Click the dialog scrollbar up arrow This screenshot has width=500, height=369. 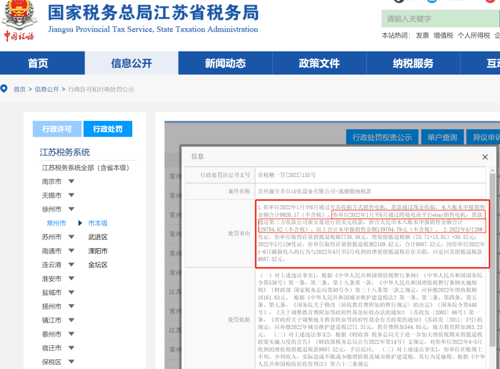pos(492,170)
